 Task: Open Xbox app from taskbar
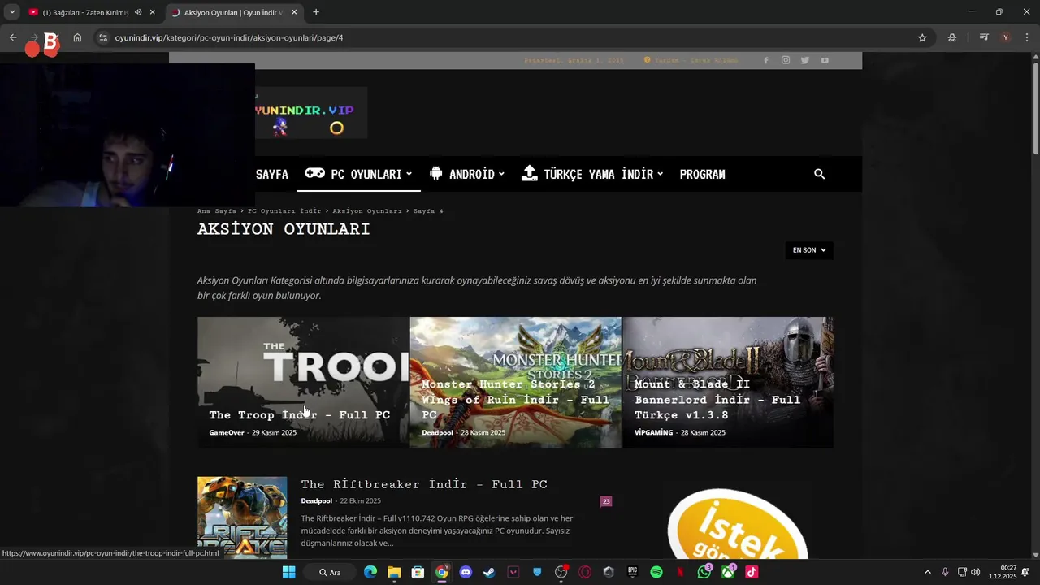(x=728, y=572)
